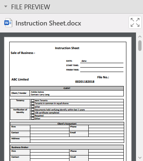
Task: Collapse the FILE PREVIEW section triangle
Action: [x=6, y=6]
